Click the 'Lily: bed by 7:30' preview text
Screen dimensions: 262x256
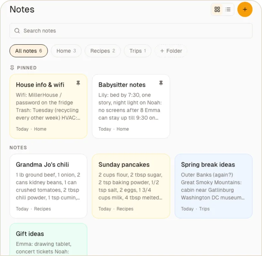coord(130,106)
